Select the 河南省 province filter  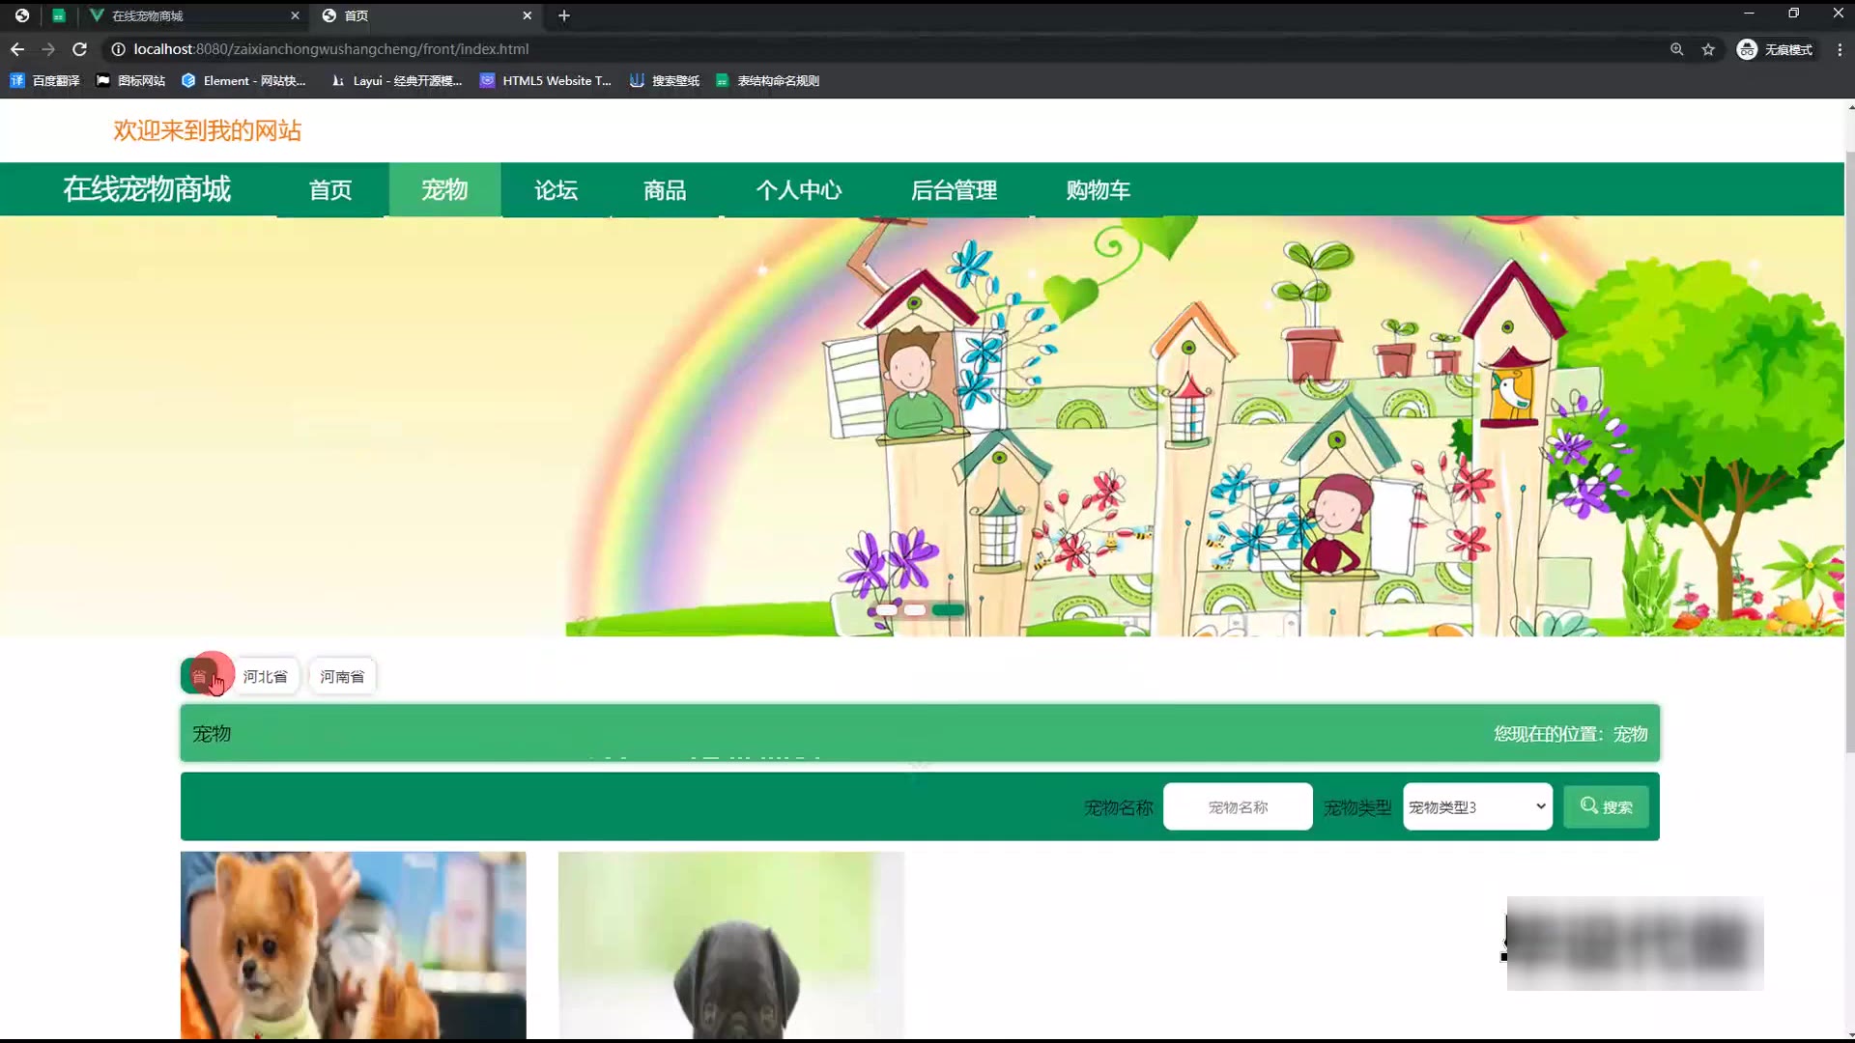pos(342,677)
